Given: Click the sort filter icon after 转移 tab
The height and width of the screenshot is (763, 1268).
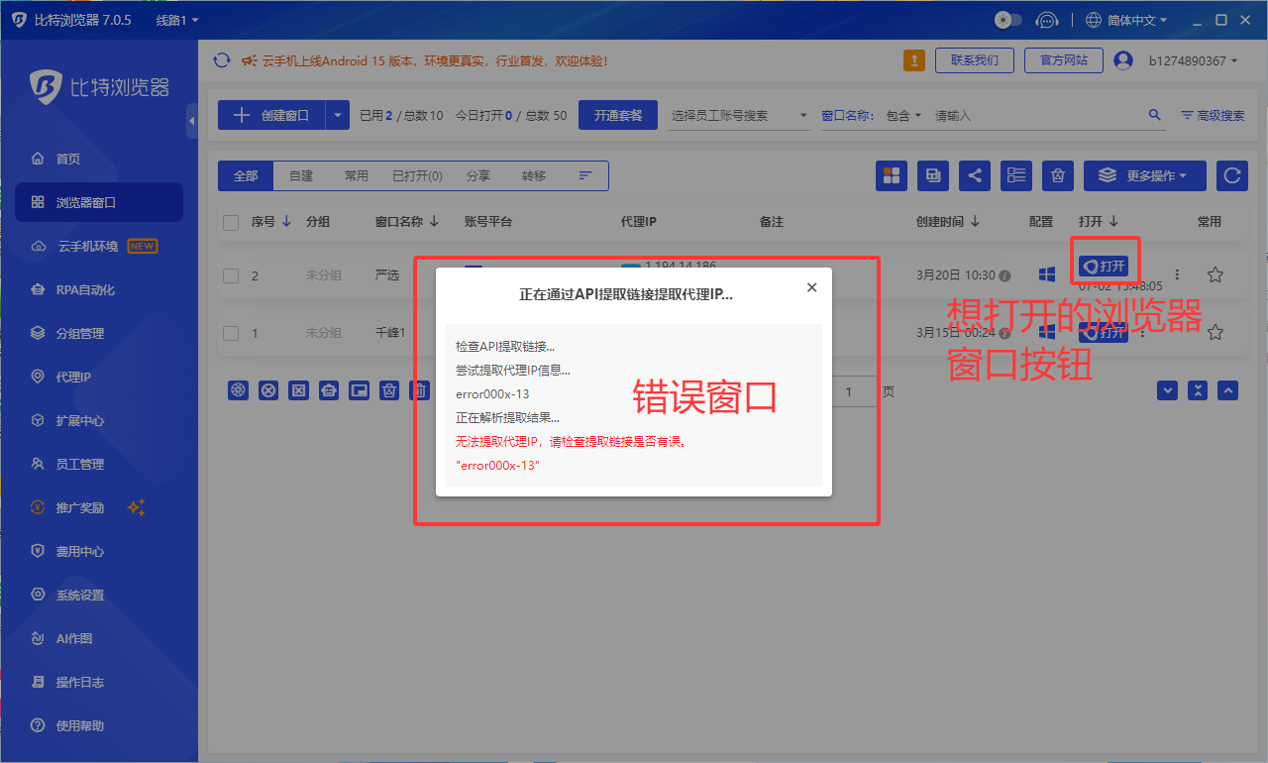Looking at the screenshot, I should pos(585,175).
